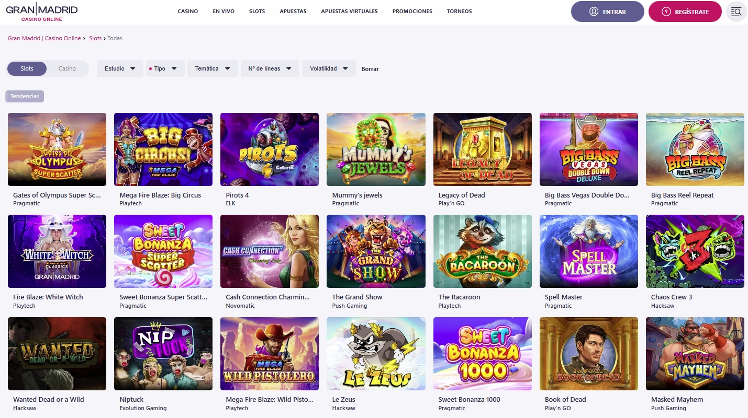748x418 pixels.
Task: Expand the Tipo filter dropdown
Action: point(165,68)
